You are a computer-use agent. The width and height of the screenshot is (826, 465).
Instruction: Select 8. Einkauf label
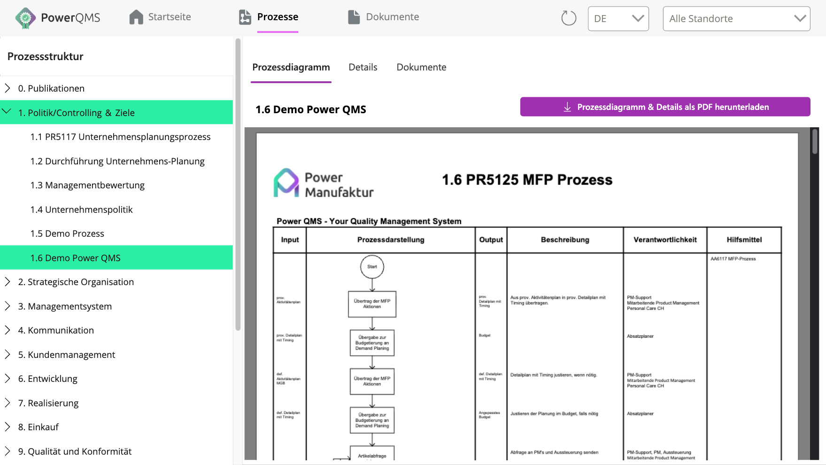(x=39, y=427)
